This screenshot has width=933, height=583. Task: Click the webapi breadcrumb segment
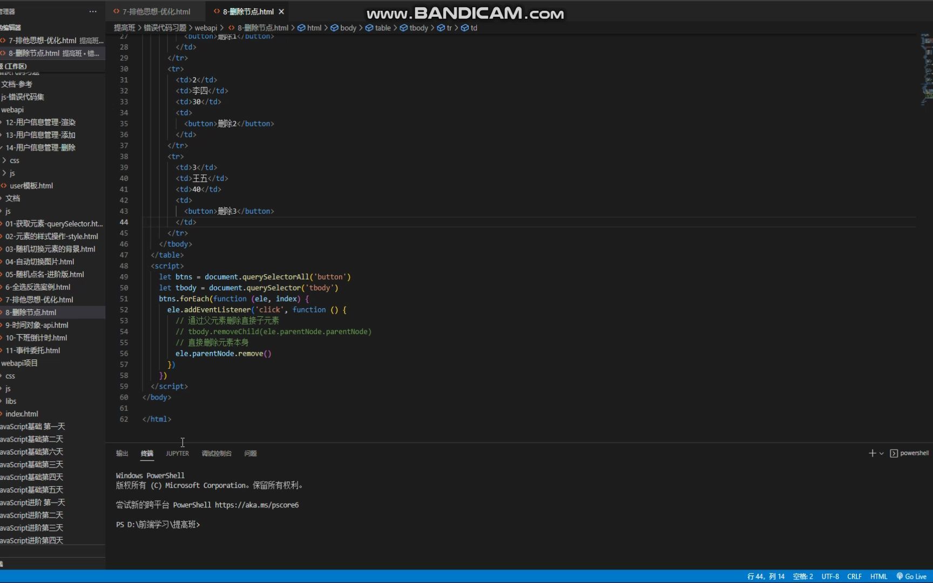pos(206,28)
